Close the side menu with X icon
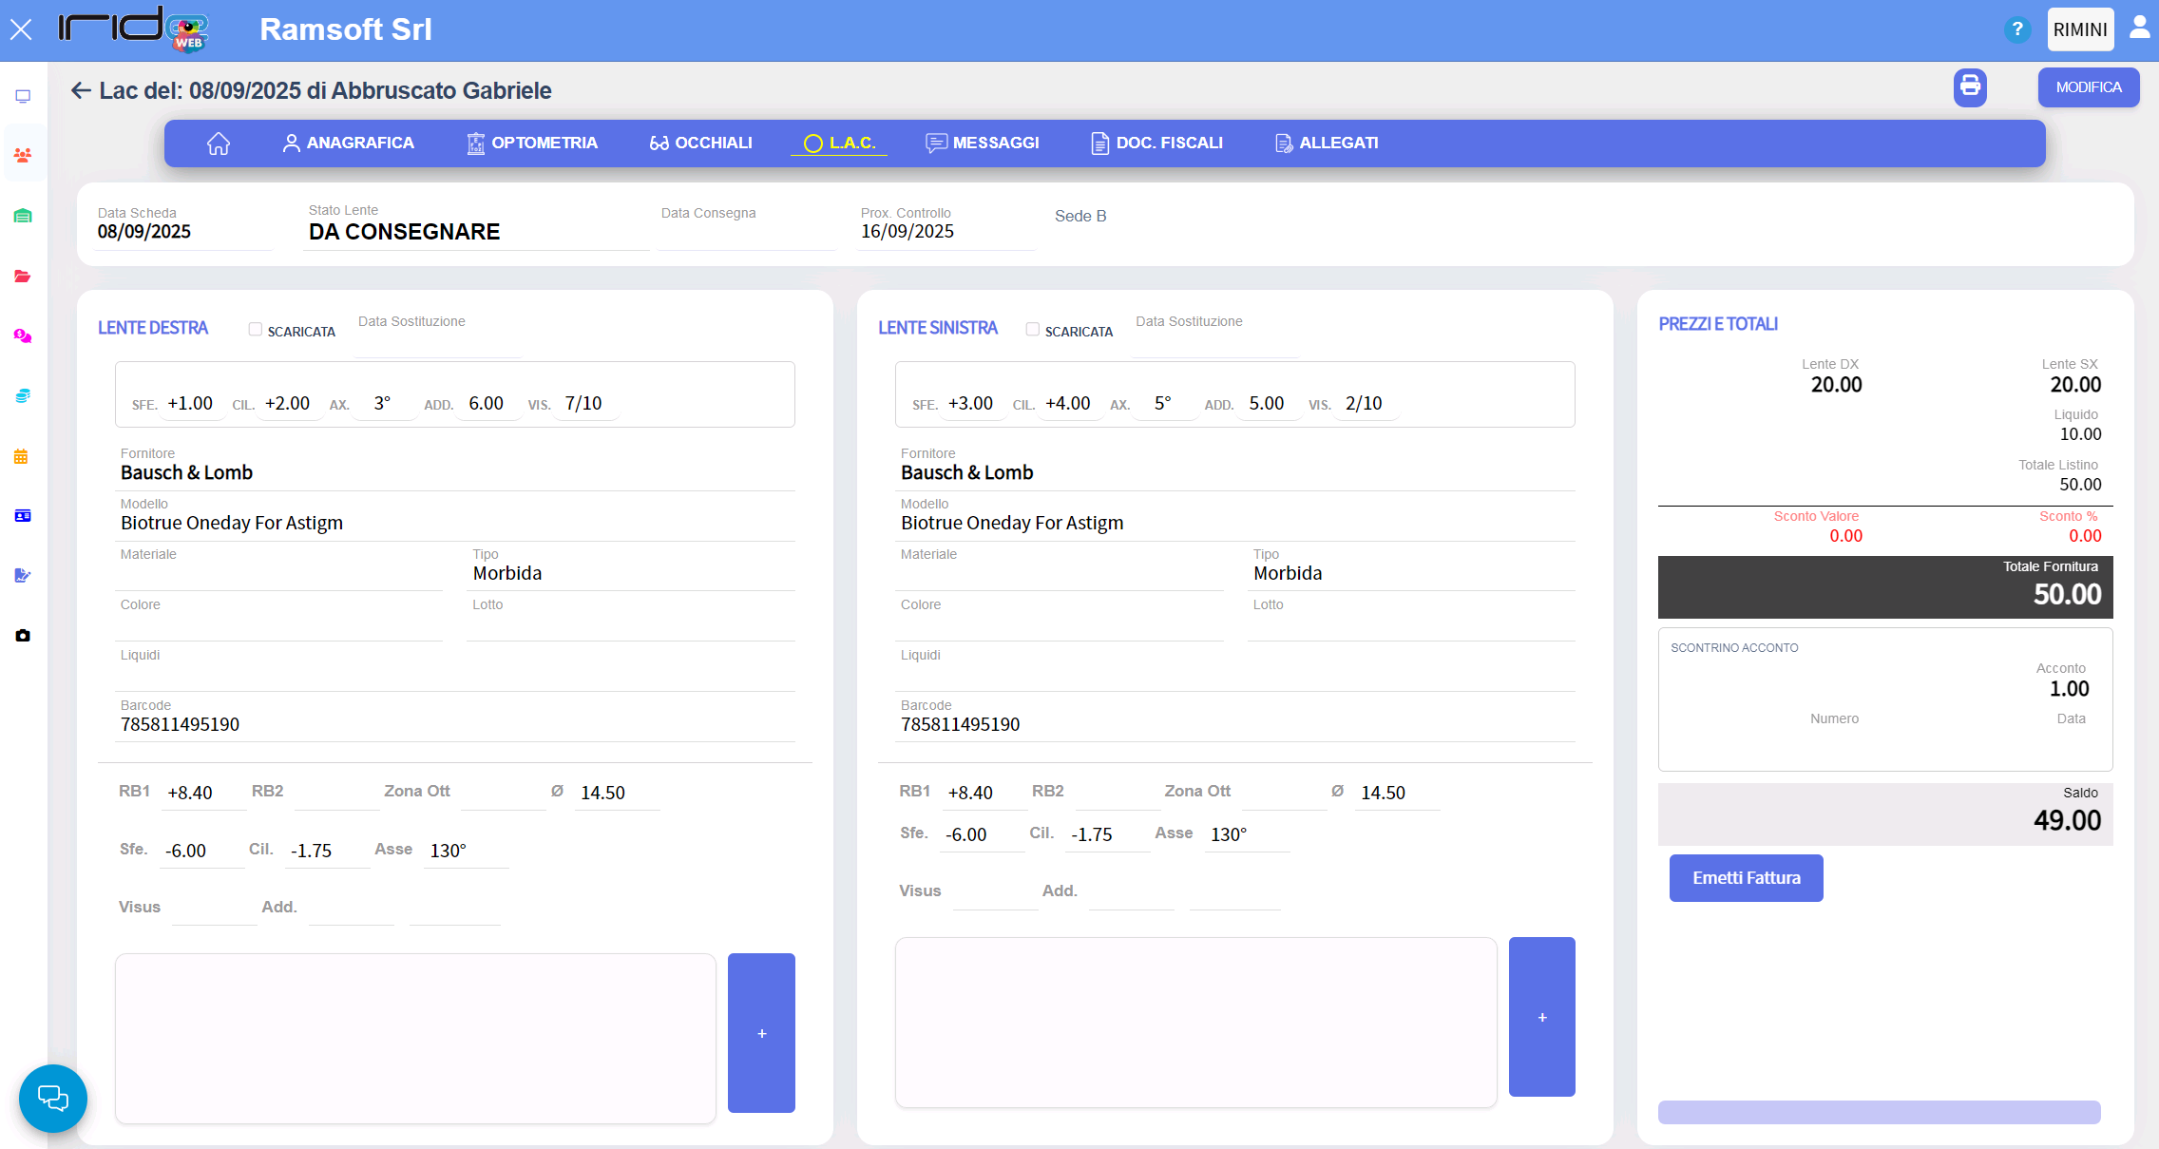This screenshot has height=1149, width=2159. coord(21,29)
